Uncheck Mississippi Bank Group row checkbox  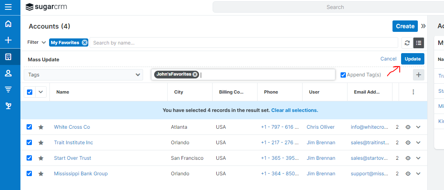[x=29, y=174]
